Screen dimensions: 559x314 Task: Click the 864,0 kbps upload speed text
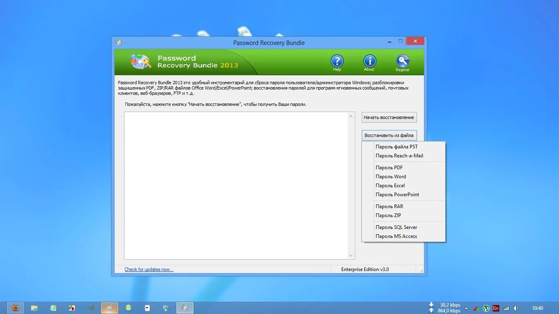click(449, 311)
